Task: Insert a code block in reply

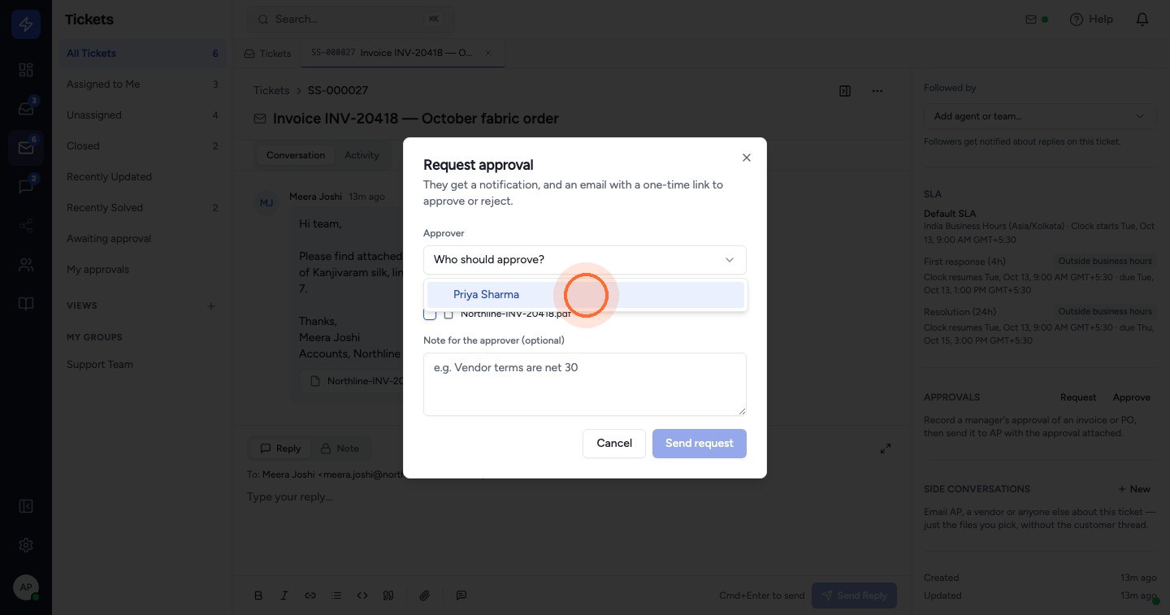Action: coord(362,596)
